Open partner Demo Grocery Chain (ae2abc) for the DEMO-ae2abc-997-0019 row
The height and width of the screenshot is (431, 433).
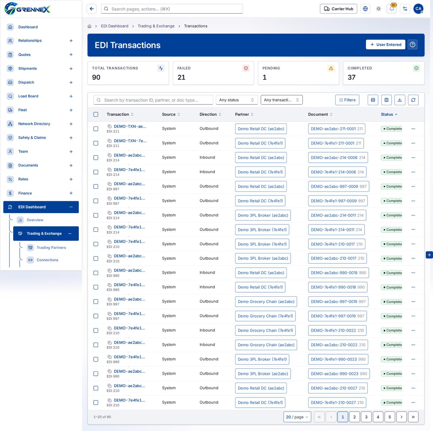(266, 302)
